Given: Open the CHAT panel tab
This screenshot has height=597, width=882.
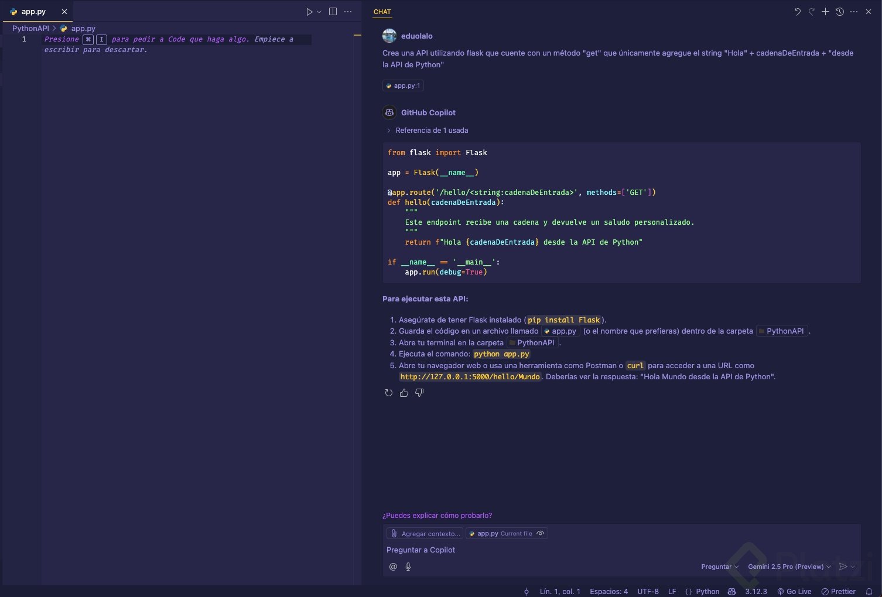Looking at the screenshot, I should pyautogui.click(x=382, y=12).
